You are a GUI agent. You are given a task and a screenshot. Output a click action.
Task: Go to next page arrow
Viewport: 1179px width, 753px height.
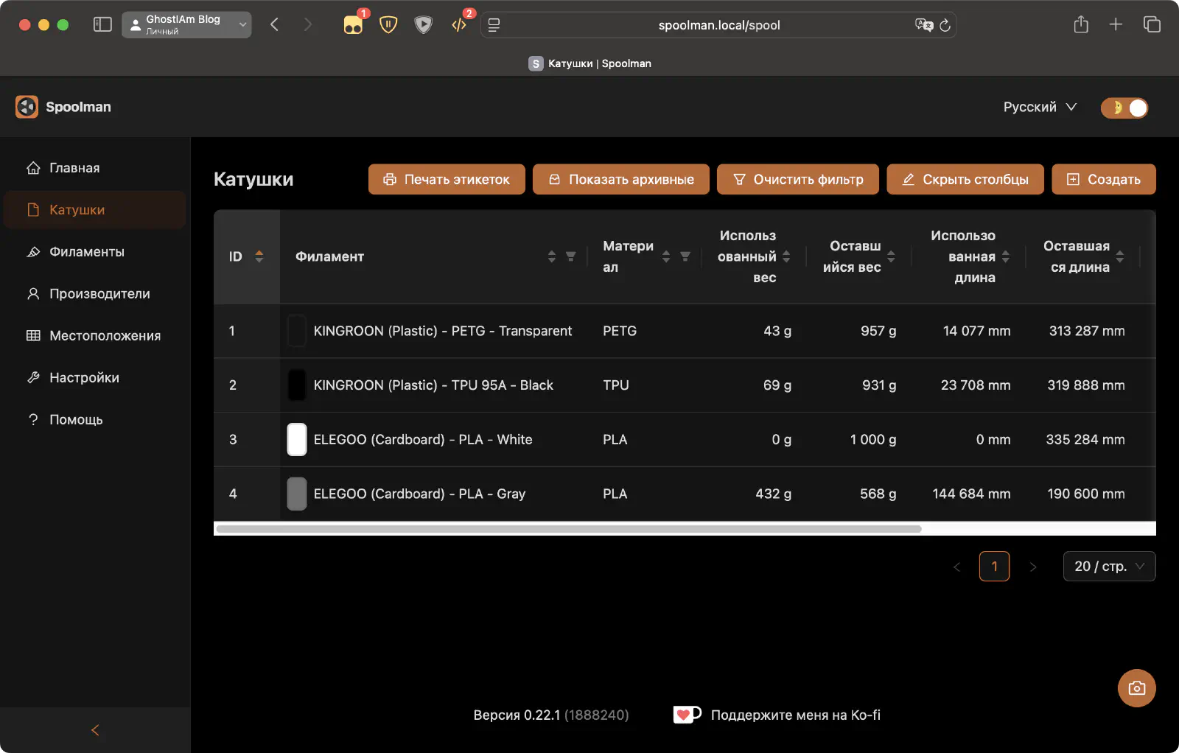tap(1033, 567)
